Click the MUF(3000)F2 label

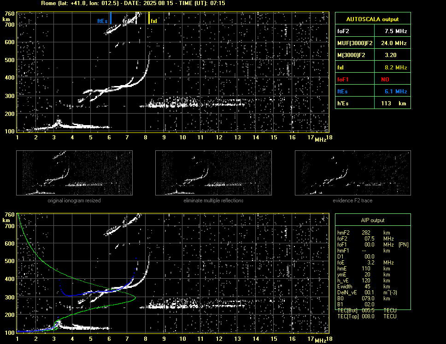click(x=355, y=43)
